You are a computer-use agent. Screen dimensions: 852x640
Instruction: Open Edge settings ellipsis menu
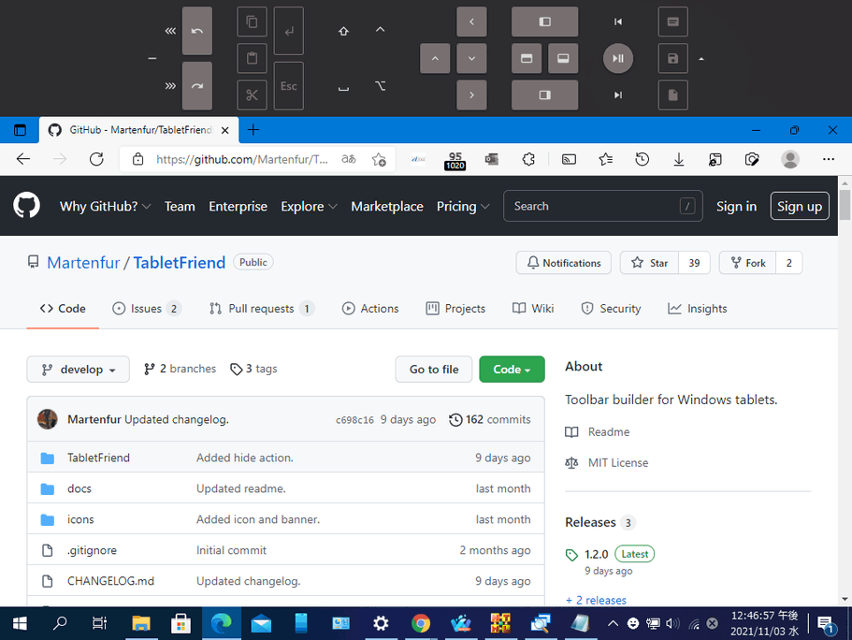[828, 159]
